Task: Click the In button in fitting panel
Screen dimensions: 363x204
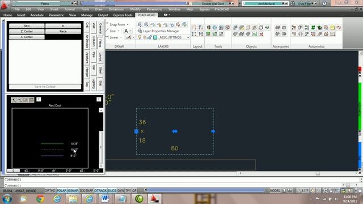Action: [63, 26]
